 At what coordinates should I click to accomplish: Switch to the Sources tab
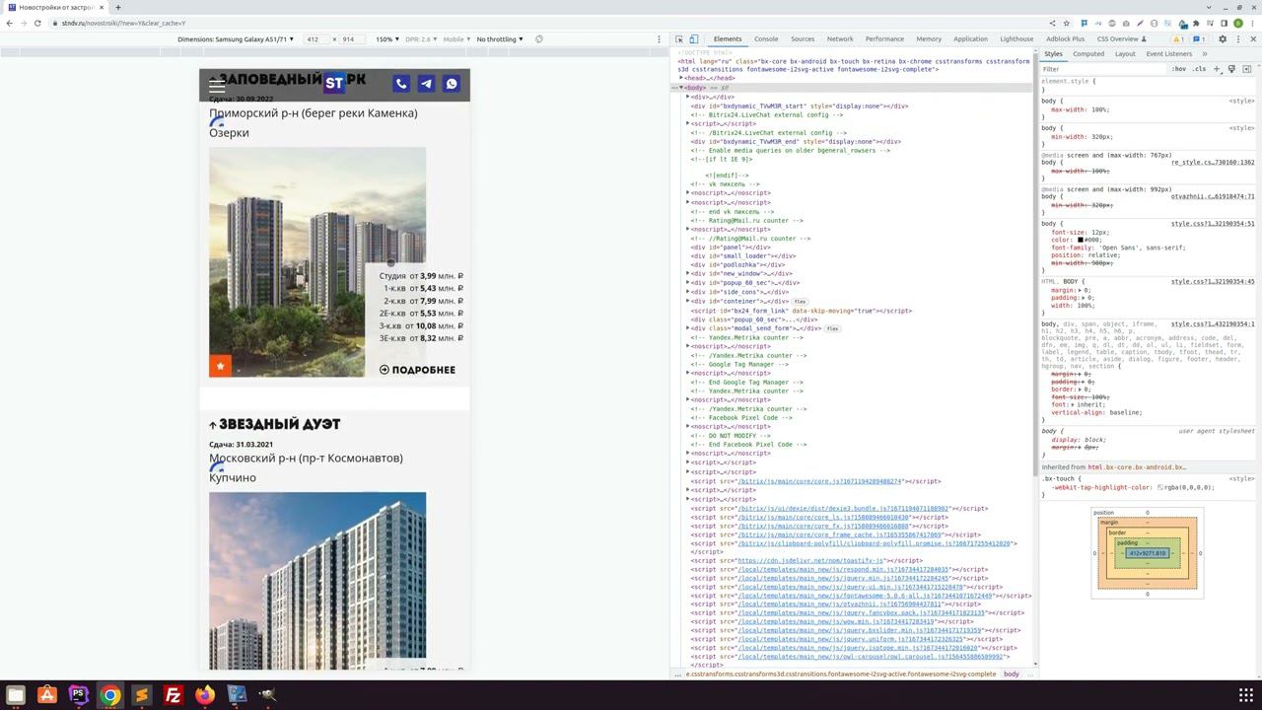point(803,39)
